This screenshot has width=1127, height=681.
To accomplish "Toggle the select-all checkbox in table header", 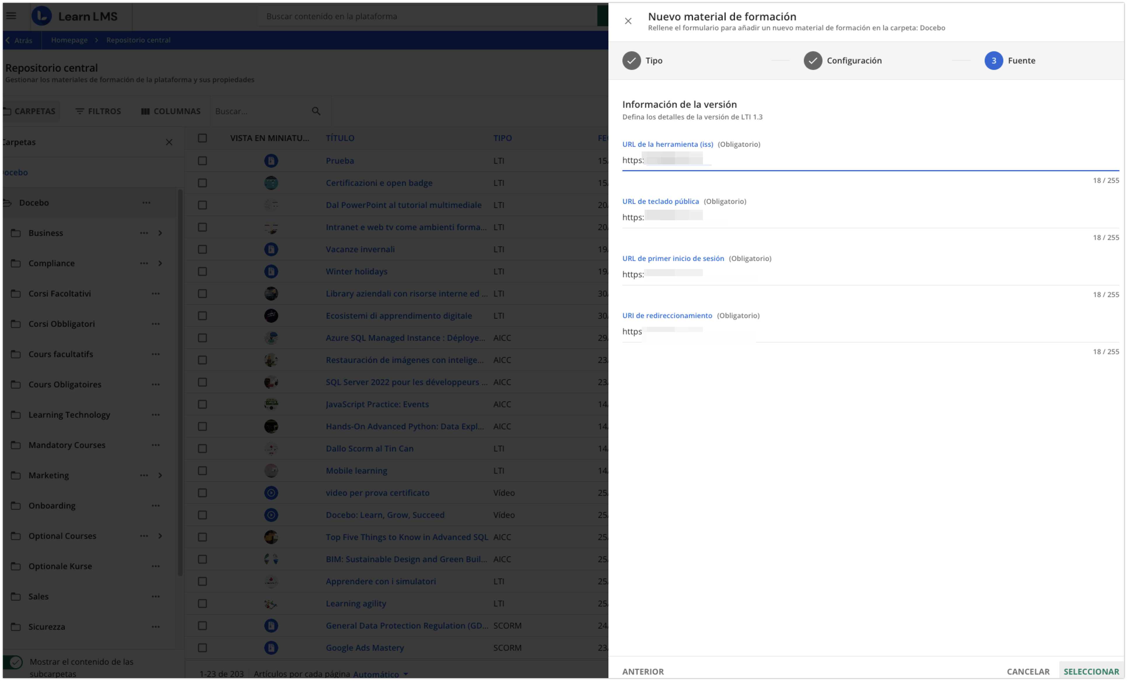I will pos(202,138).
